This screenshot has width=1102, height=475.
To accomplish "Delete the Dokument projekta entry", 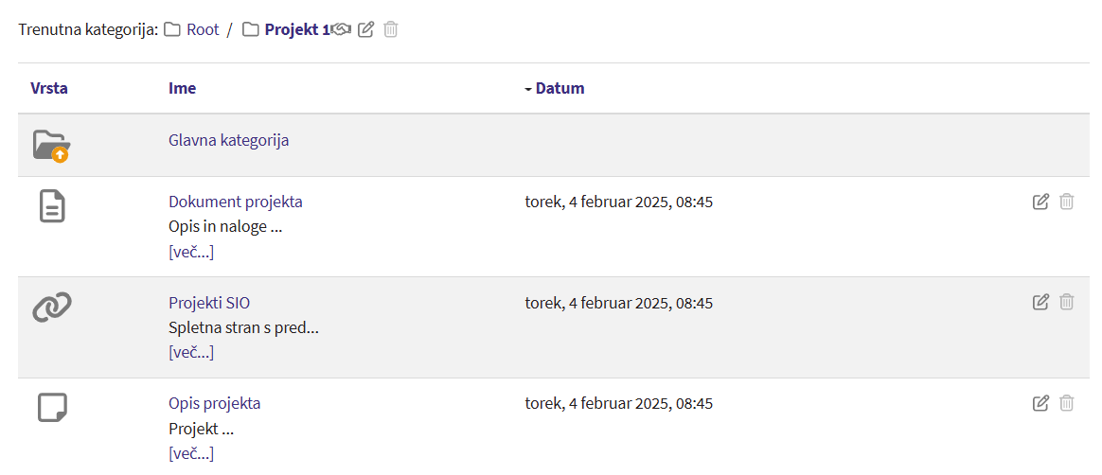I will tap(1067, 202).
